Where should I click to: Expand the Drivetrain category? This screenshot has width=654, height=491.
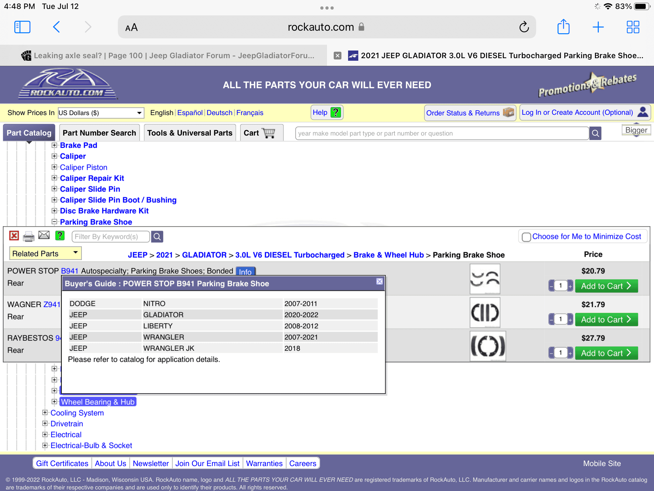(x=45, y=424)
